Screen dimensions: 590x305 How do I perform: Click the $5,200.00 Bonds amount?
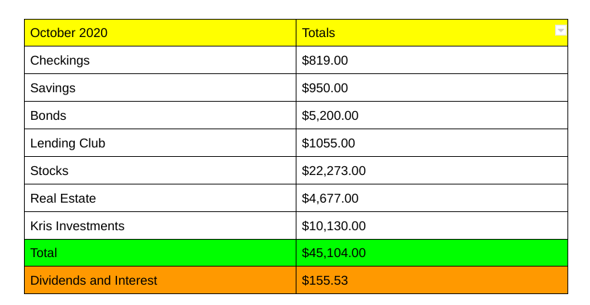(330, 116)
